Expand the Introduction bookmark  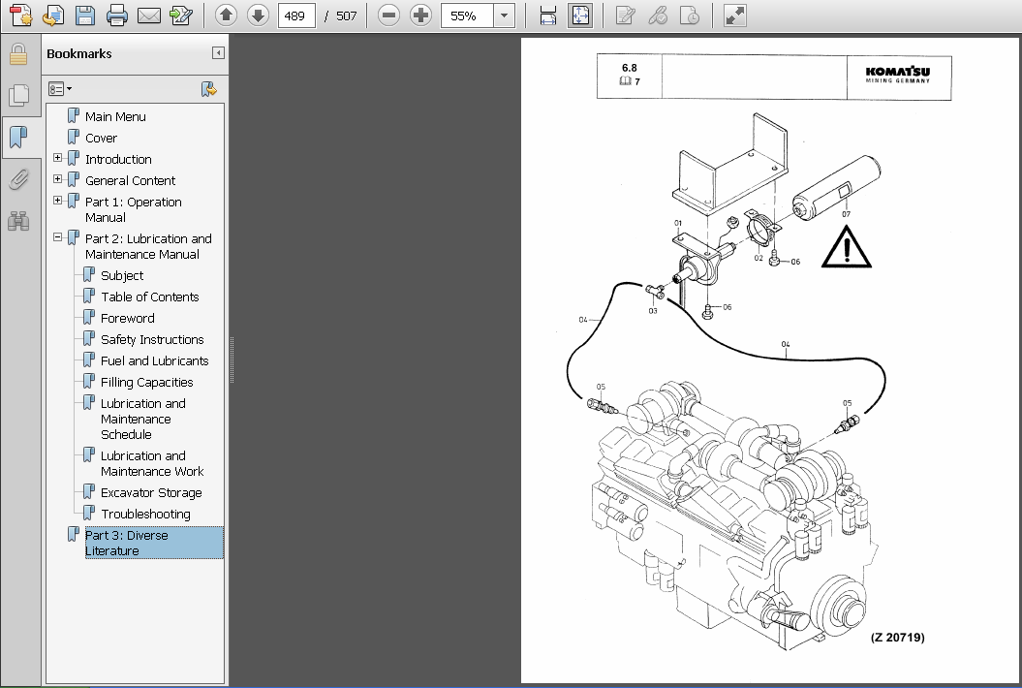click(58, 158)
